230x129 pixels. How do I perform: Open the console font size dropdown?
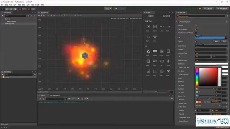coord(87,99)
